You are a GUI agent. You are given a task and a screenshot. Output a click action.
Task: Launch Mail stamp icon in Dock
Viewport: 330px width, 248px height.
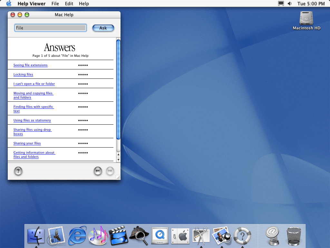(x=56, y=236)
